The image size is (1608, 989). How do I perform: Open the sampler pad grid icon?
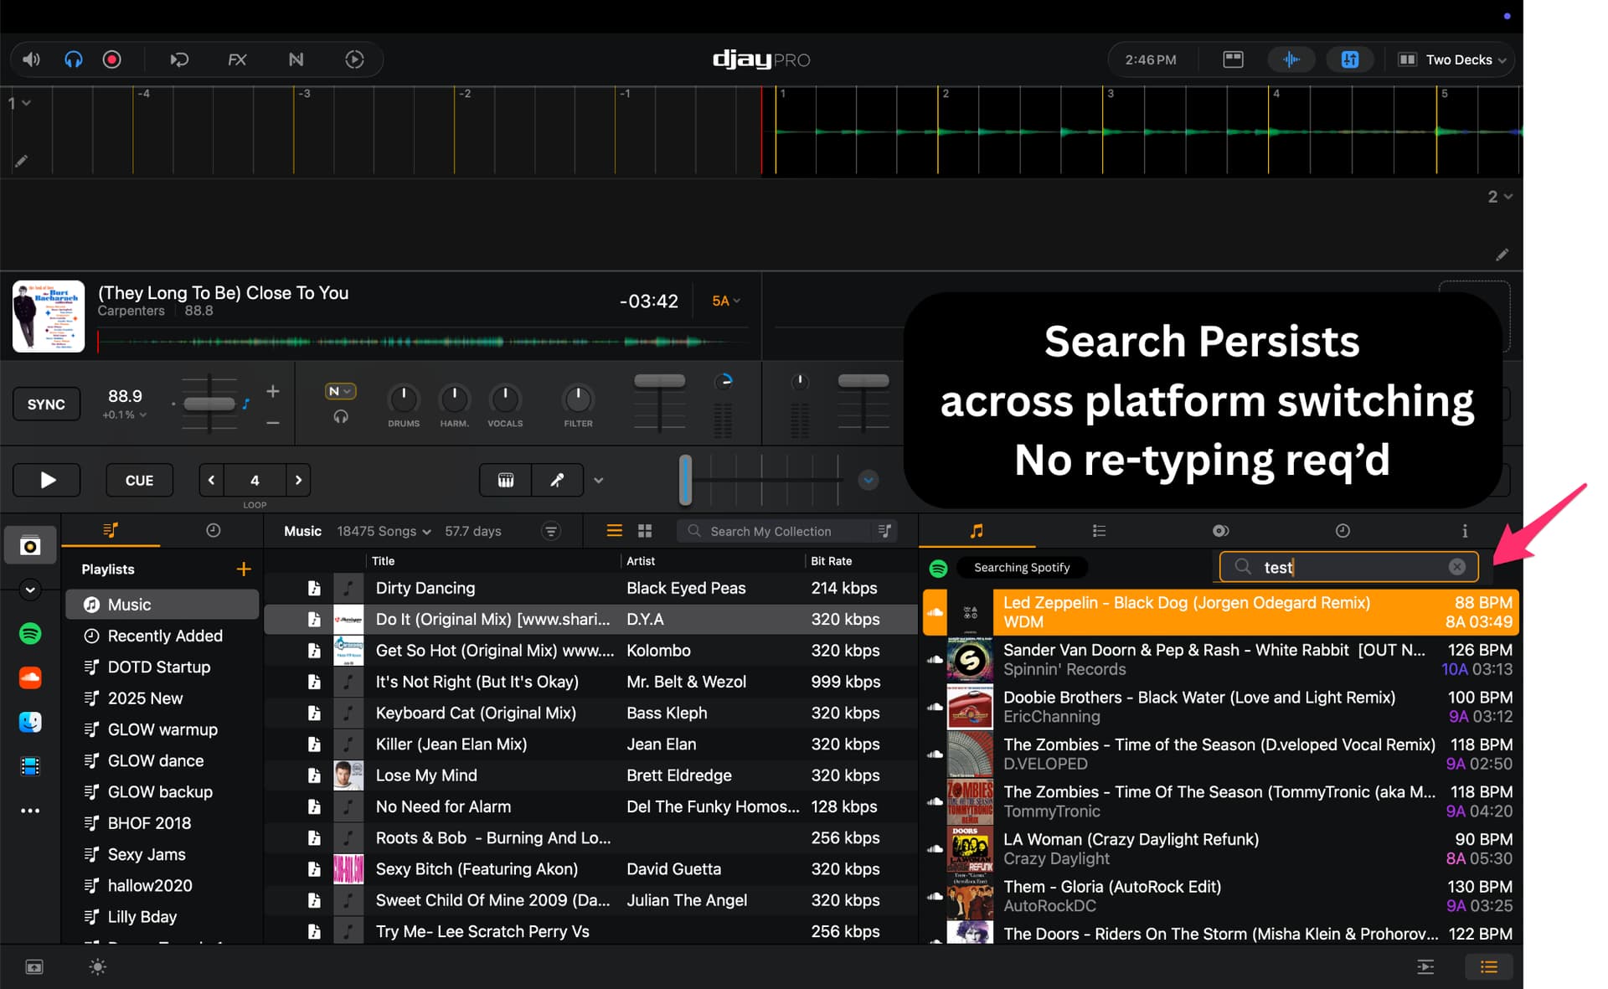tap(505, 480)
